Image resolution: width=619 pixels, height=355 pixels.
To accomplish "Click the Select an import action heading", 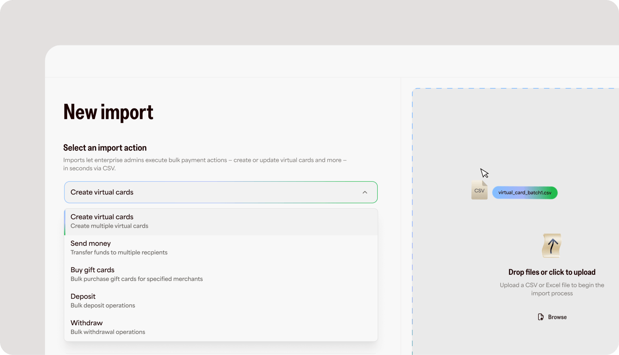I will pyautogui.click(x=105, y=148).
